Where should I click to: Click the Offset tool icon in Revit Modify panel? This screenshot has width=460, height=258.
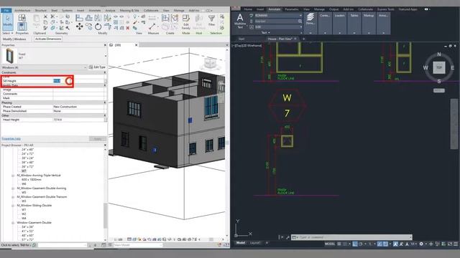89,18
